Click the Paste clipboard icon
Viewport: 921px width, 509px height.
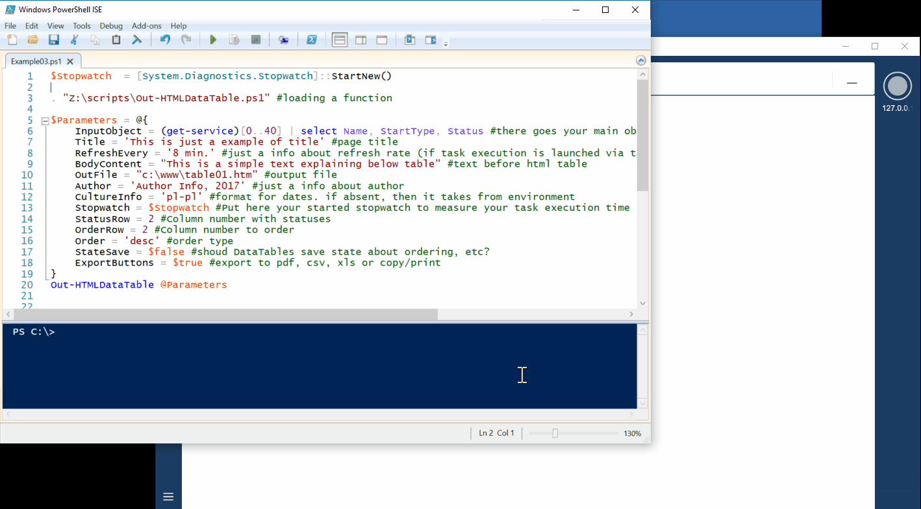point(116,40)
